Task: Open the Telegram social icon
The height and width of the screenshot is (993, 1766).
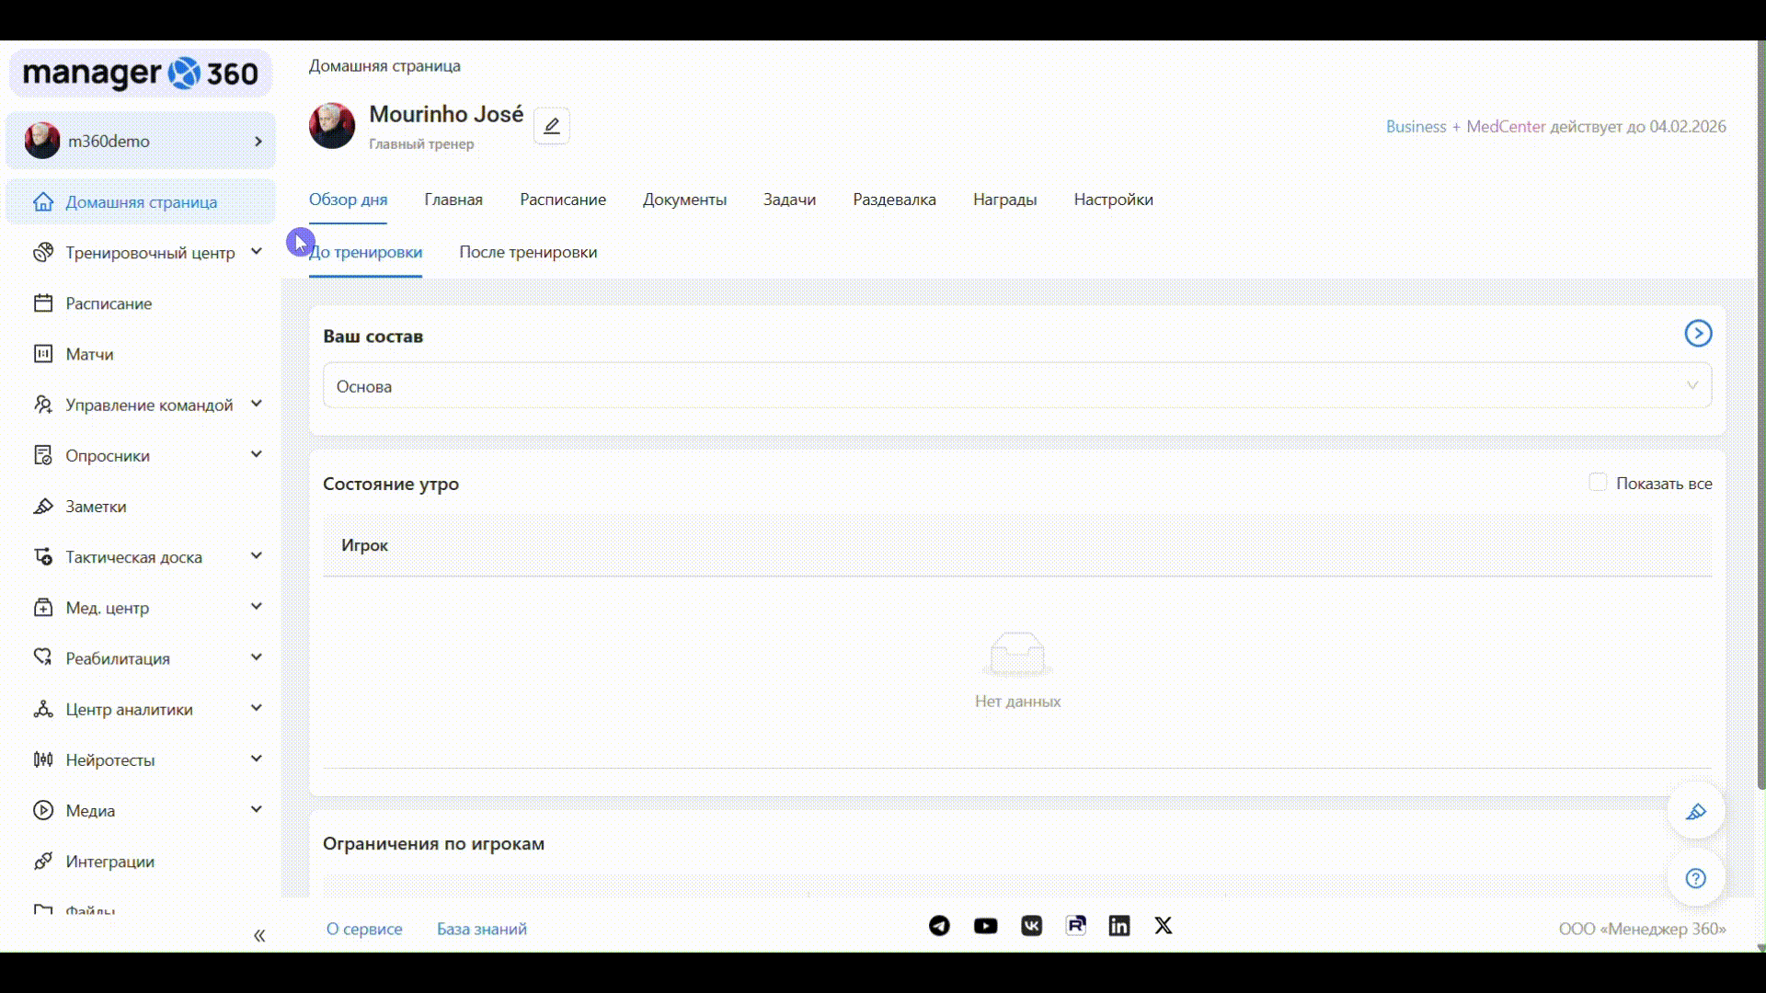Action: (x=939, y=926)
